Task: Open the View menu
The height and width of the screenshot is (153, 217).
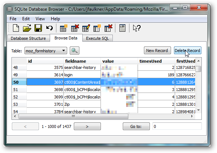Action: [x=40, y=19]
